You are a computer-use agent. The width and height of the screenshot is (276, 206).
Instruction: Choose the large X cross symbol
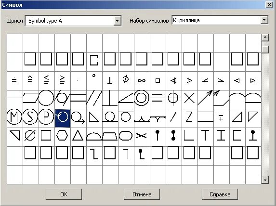click(x=189, y=98)
